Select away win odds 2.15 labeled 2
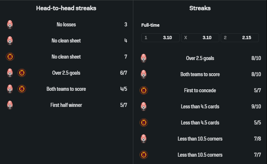 pos(240,38)
